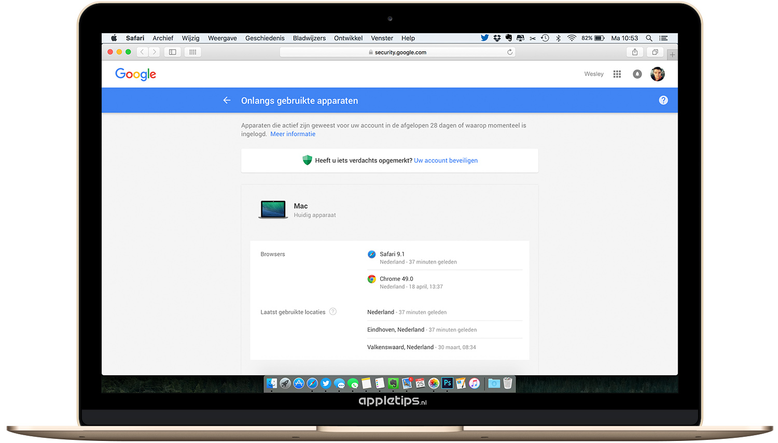
Task: Open Notes from the dock
Action: (366, 383)
